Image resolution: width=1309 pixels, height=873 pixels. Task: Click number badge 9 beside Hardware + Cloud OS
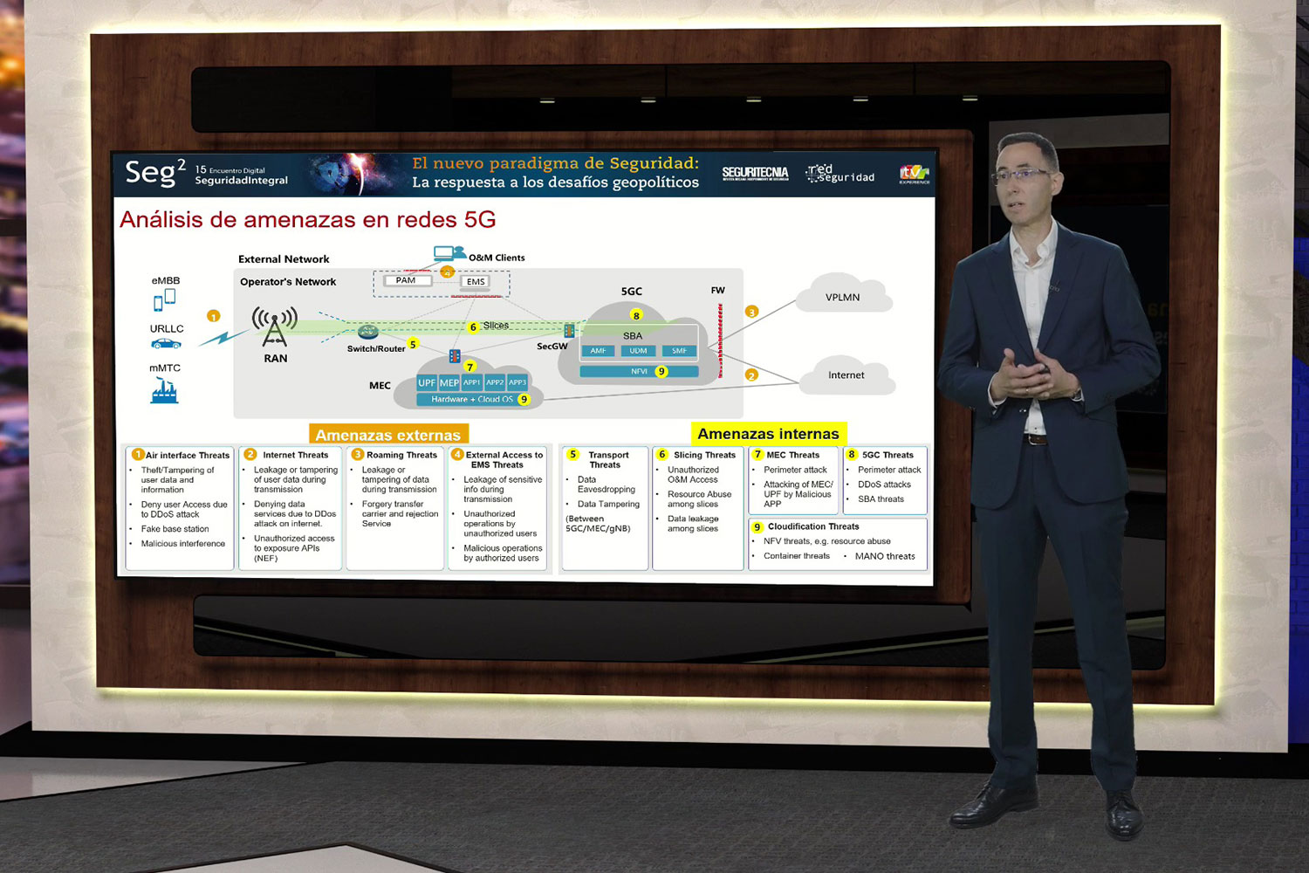pyautogui.click(x=524, y=399)
